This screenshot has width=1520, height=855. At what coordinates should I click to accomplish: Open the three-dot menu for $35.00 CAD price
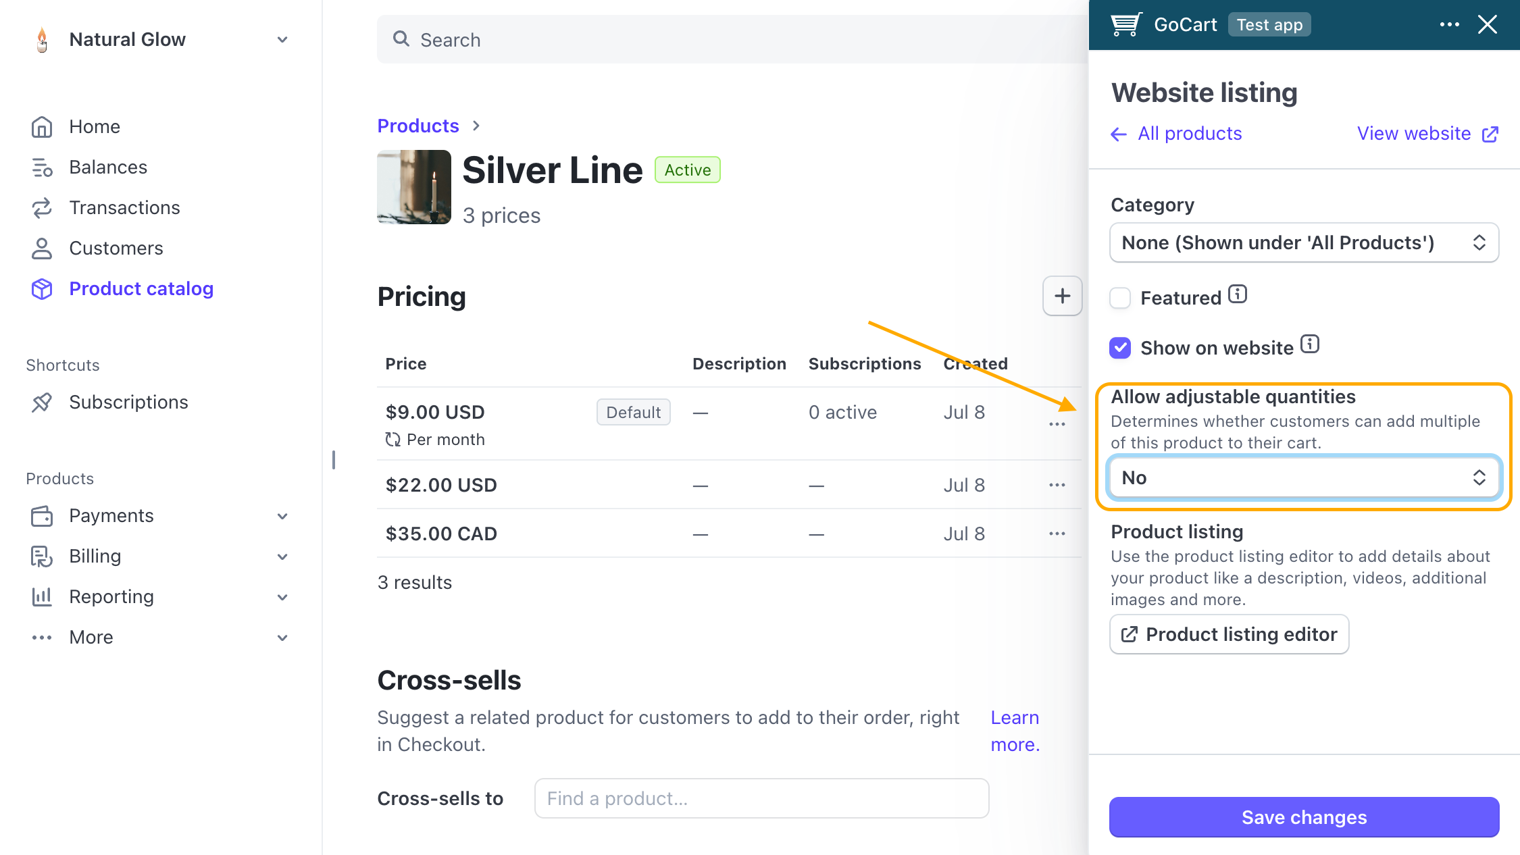(1057, 534)
